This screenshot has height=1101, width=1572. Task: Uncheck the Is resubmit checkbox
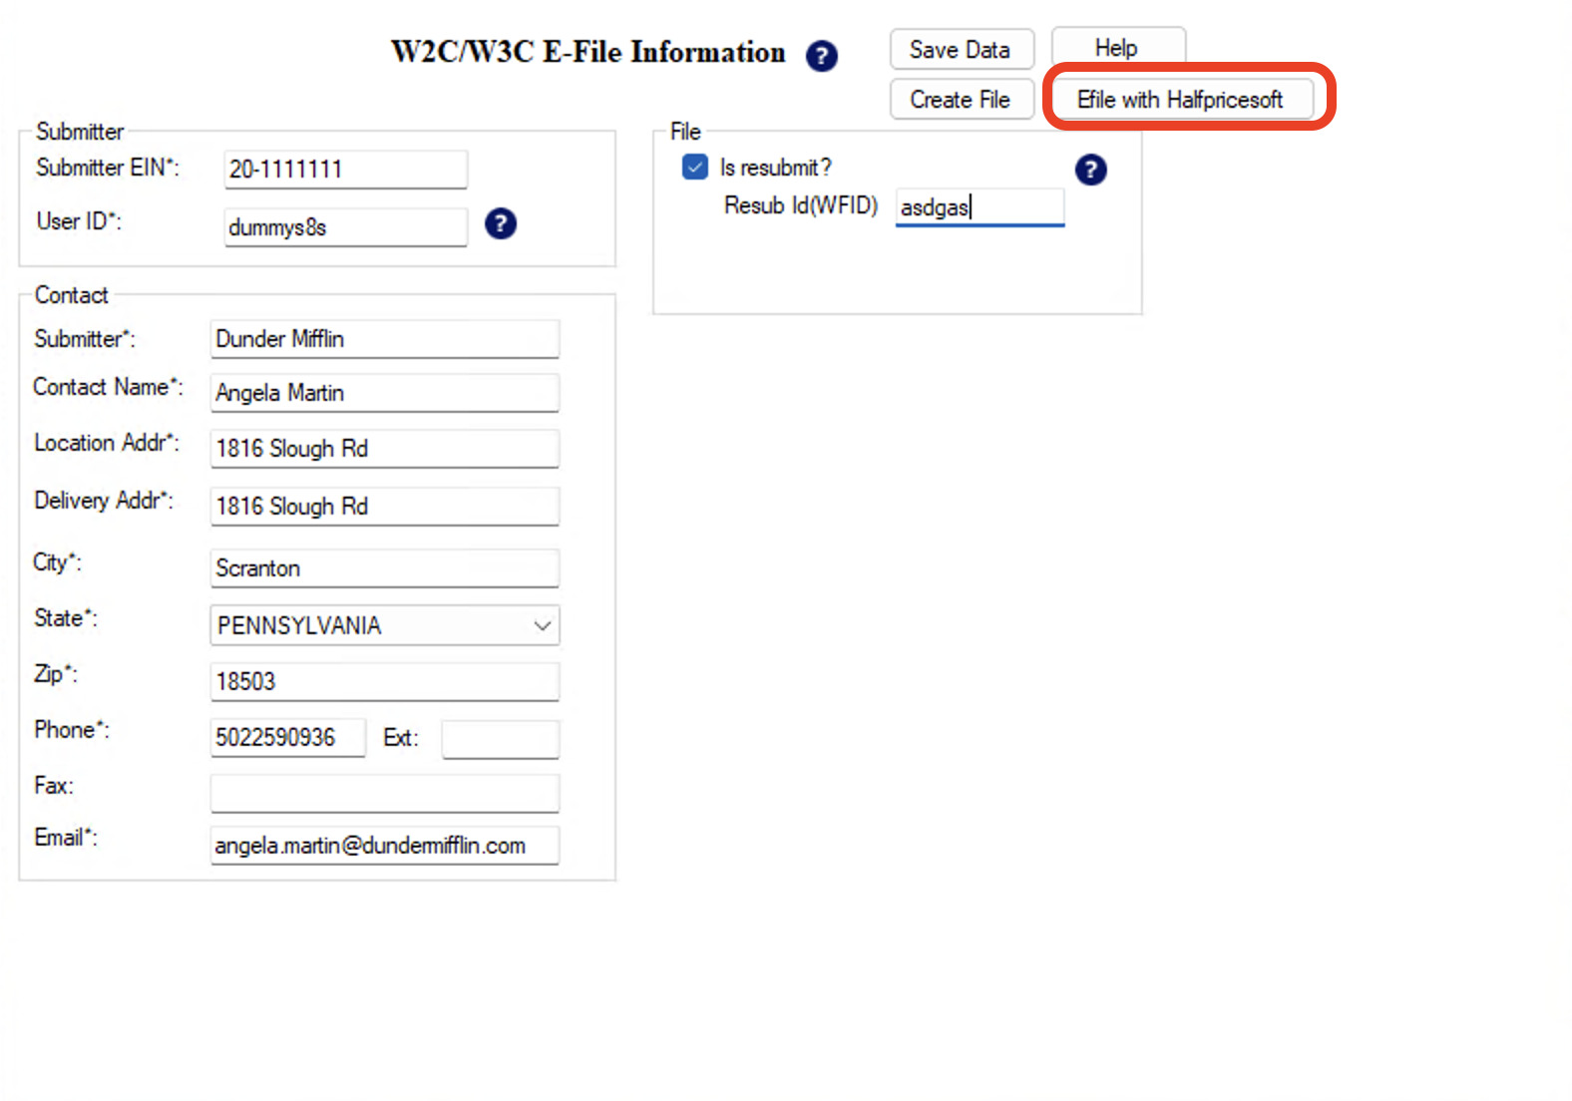tap(695, 167)
